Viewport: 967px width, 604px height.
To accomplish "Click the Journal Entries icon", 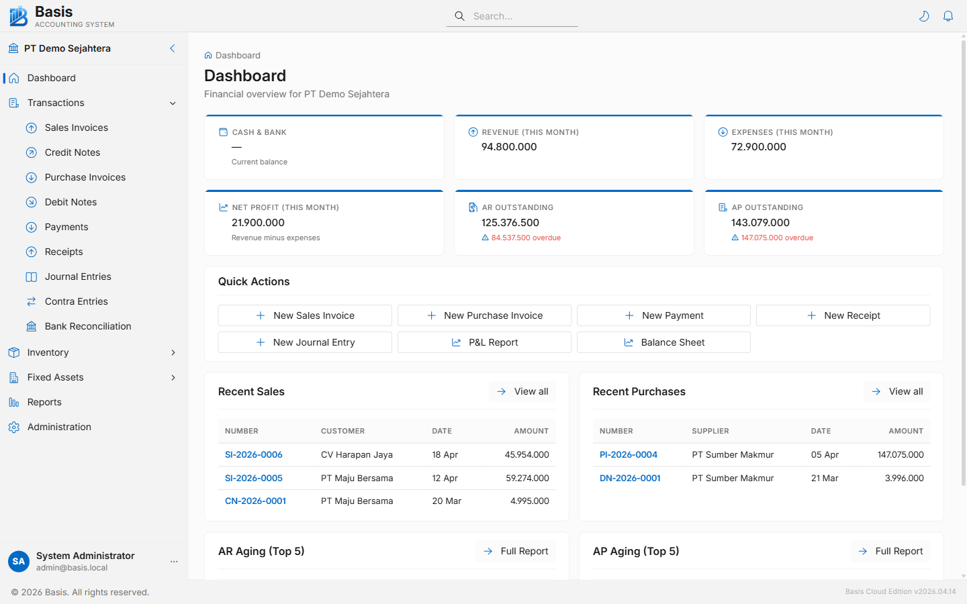I will 31,276.
